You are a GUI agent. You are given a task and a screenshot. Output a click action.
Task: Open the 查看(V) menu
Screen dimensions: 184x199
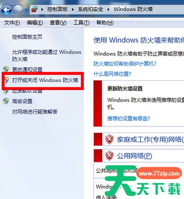click(58, 23)
